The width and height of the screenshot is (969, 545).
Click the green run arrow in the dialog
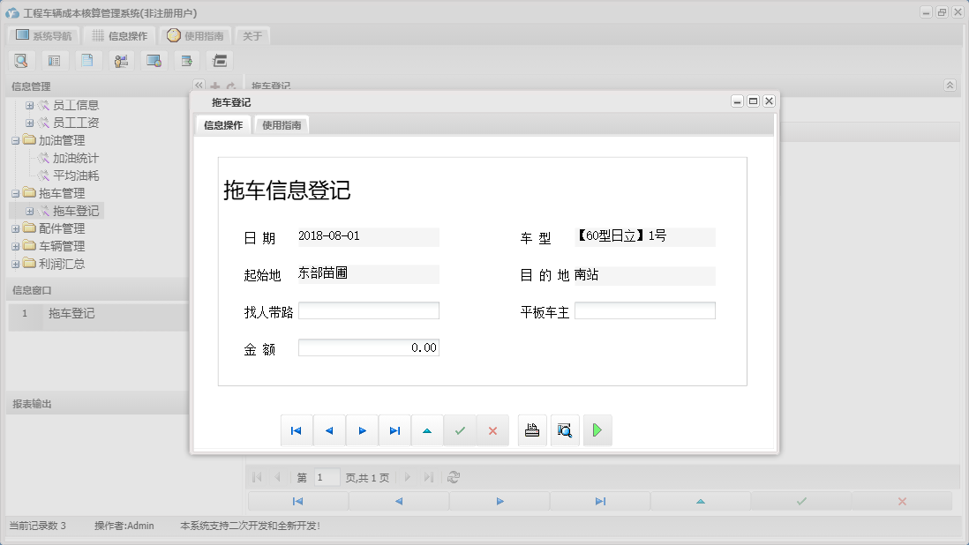[x=597, y=429]
